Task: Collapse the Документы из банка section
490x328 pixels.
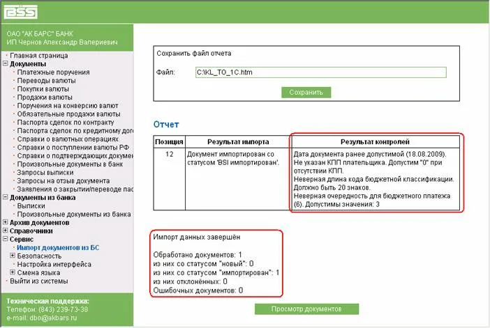Action: (x=5, y=197)
